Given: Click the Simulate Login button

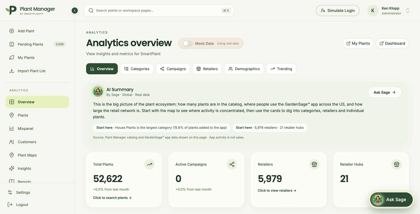Looking at the screenshot, I should click(x=337, y=11).
